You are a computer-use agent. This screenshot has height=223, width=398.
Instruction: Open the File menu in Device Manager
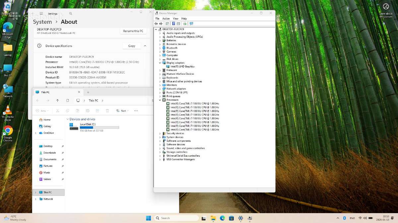pyautogui.click(x=158, y=19)
